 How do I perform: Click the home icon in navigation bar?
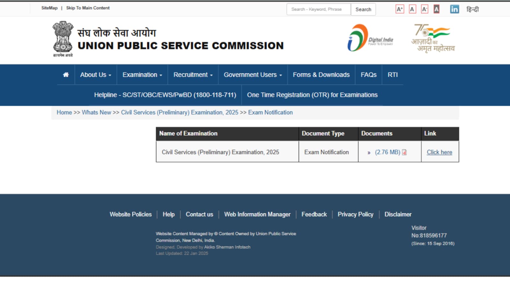coord(66,75)
